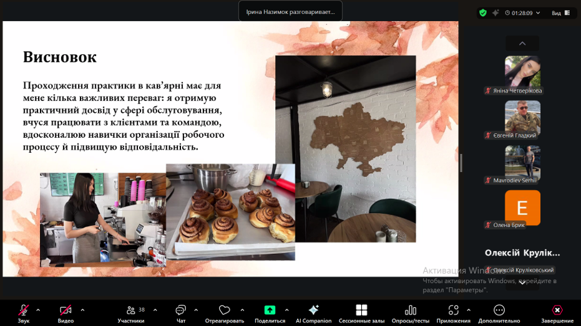Open the Участники participants panel

point(131,313)
